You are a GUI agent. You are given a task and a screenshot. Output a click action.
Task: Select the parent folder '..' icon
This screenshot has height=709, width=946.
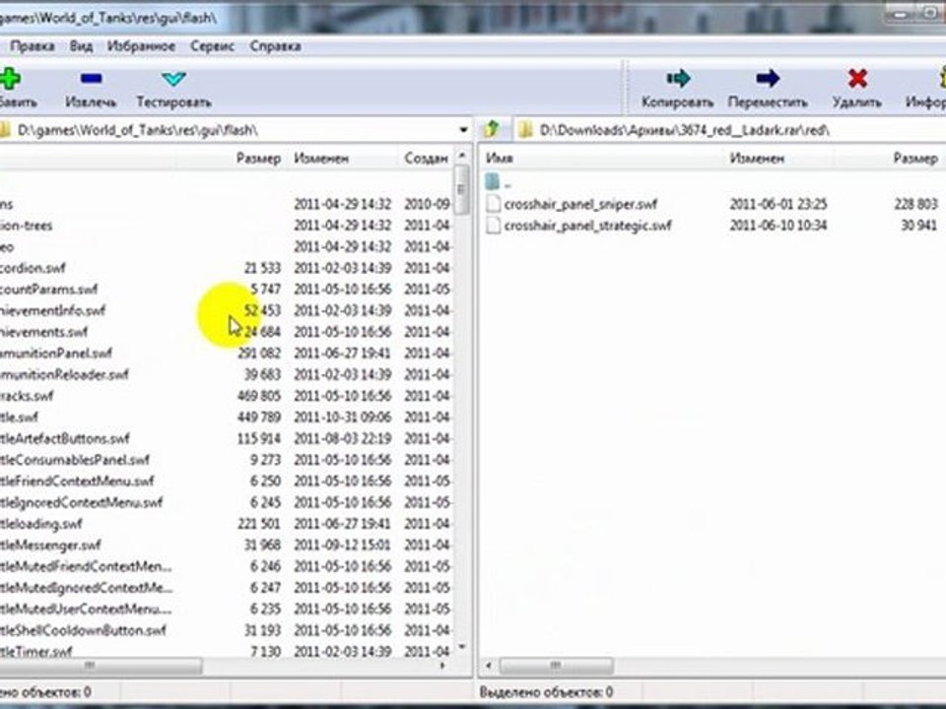[x=493, y=181]
